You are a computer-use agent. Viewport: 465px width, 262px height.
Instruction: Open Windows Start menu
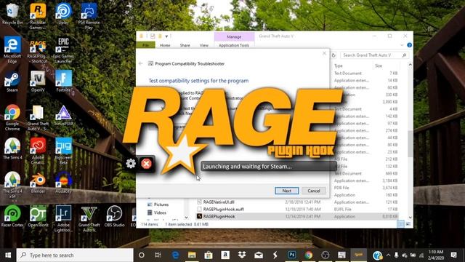coord(8,255)
